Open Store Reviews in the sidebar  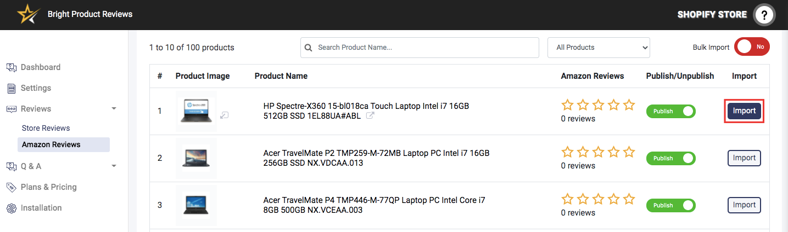46,128
